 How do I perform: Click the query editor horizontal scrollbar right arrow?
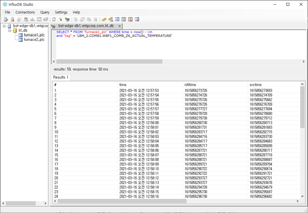coord(303,61)
